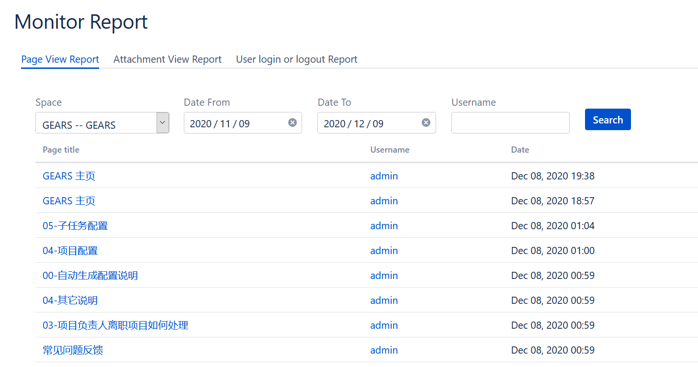This screenshot has width=698, height=367.
Task: Open the 04-项目配置 page link
Action: pos(70,251)
